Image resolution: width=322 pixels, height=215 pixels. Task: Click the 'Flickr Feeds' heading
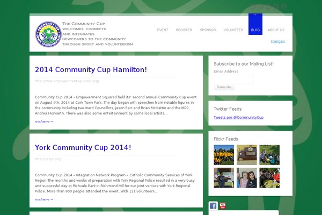pos(226,139)
